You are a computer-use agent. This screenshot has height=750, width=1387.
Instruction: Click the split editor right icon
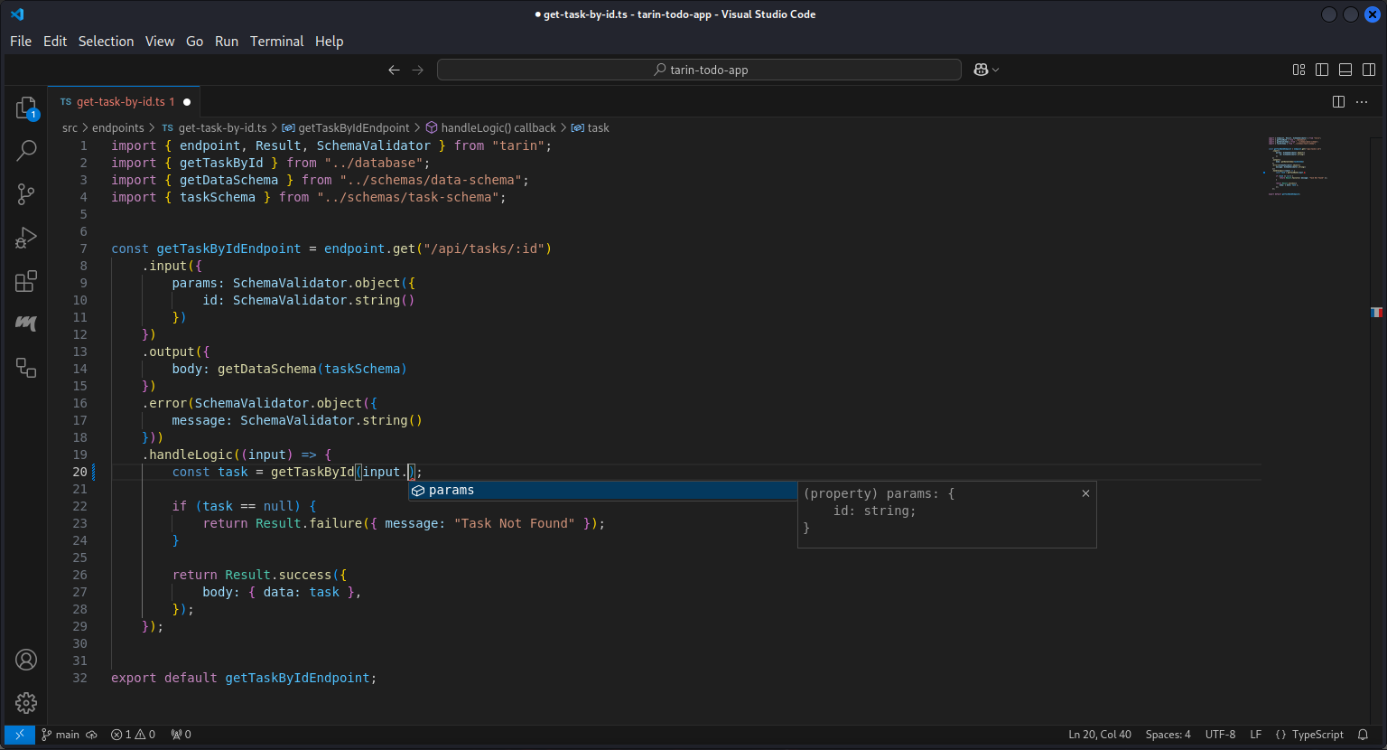pyautogui.click(x=1338, y=102)
